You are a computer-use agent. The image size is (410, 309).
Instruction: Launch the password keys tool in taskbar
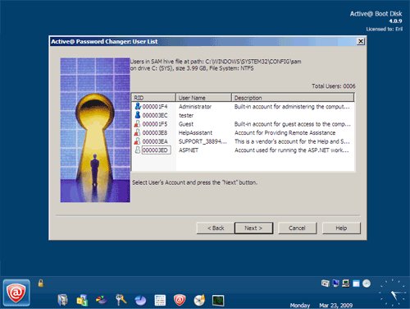(121, 300)
